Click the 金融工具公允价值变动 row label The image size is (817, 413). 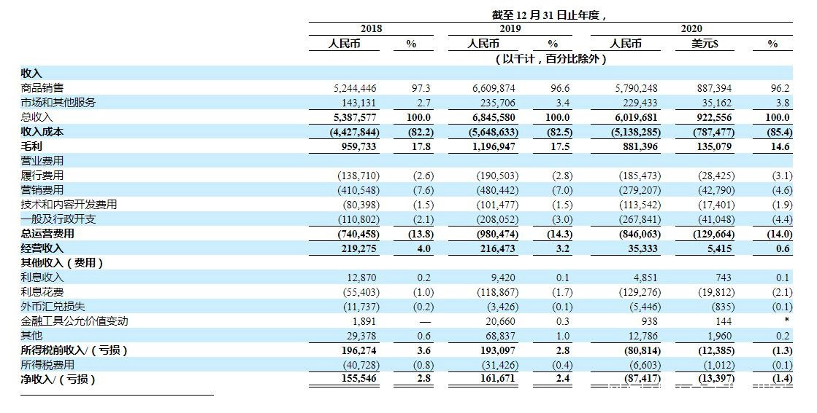click(x=74, y=321)
